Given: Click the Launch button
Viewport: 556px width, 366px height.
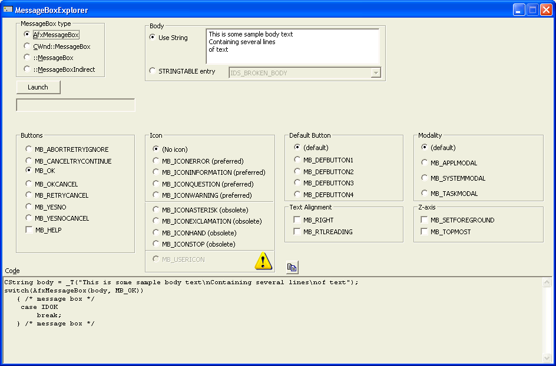Looking at the screenshot, I should coord(38,87).
